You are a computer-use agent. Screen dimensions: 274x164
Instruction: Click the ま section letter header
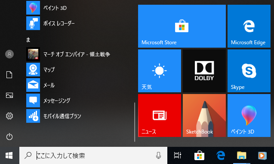28,40
